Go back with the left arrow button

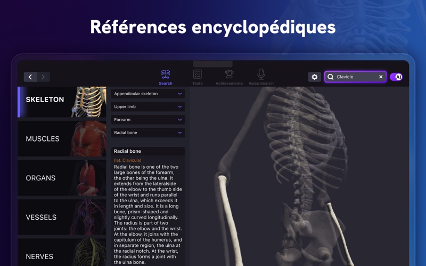tap(30, 77)
